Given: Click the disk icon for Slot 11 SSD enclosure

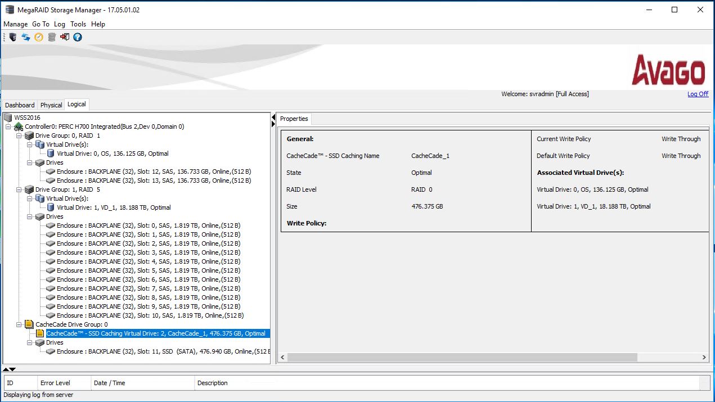Looking at the screenshot, I should coord(51,351).
